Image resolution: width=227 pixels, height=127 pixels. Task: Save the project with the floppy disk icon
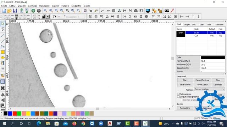pos(15,11)
